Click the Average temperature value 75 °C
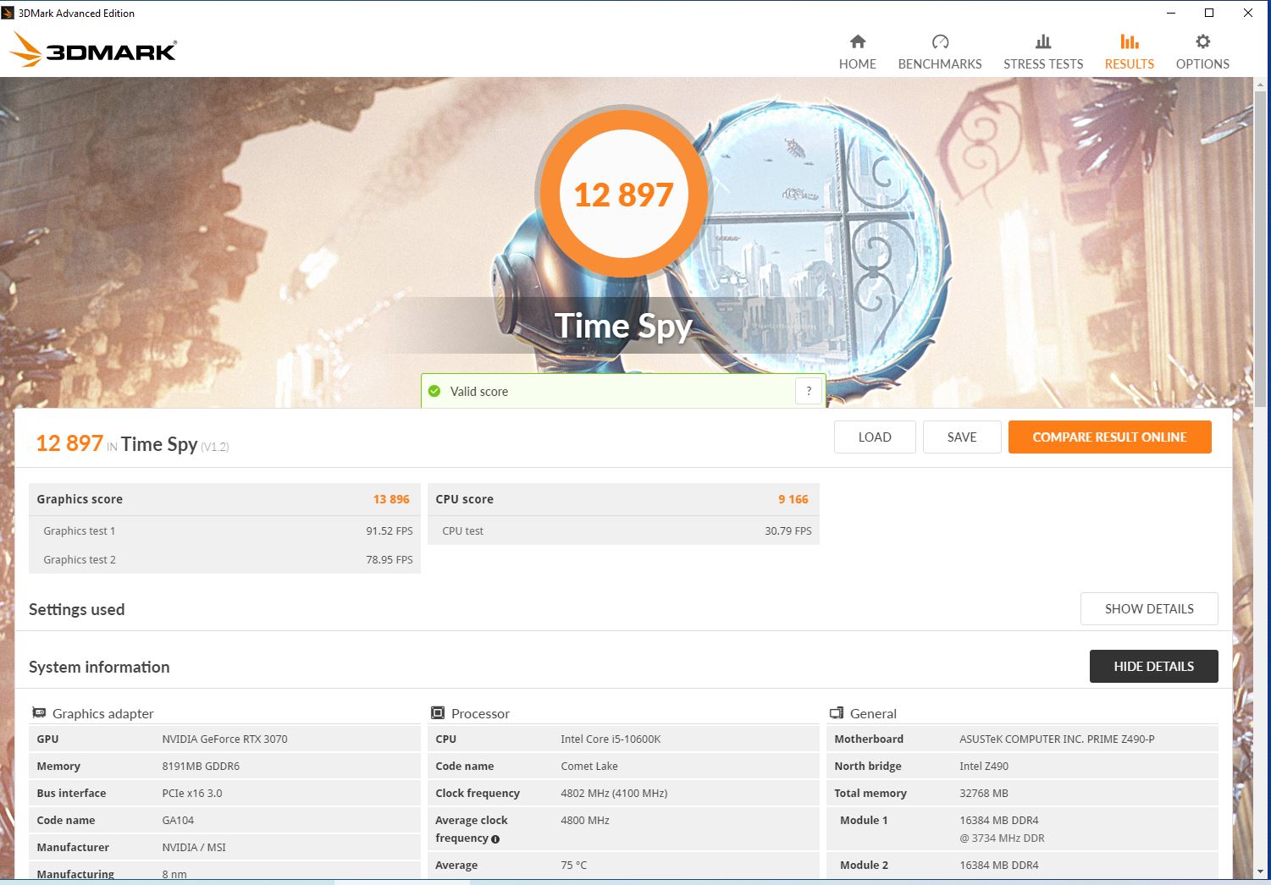The image size is (1271, 885). point(573,865)
